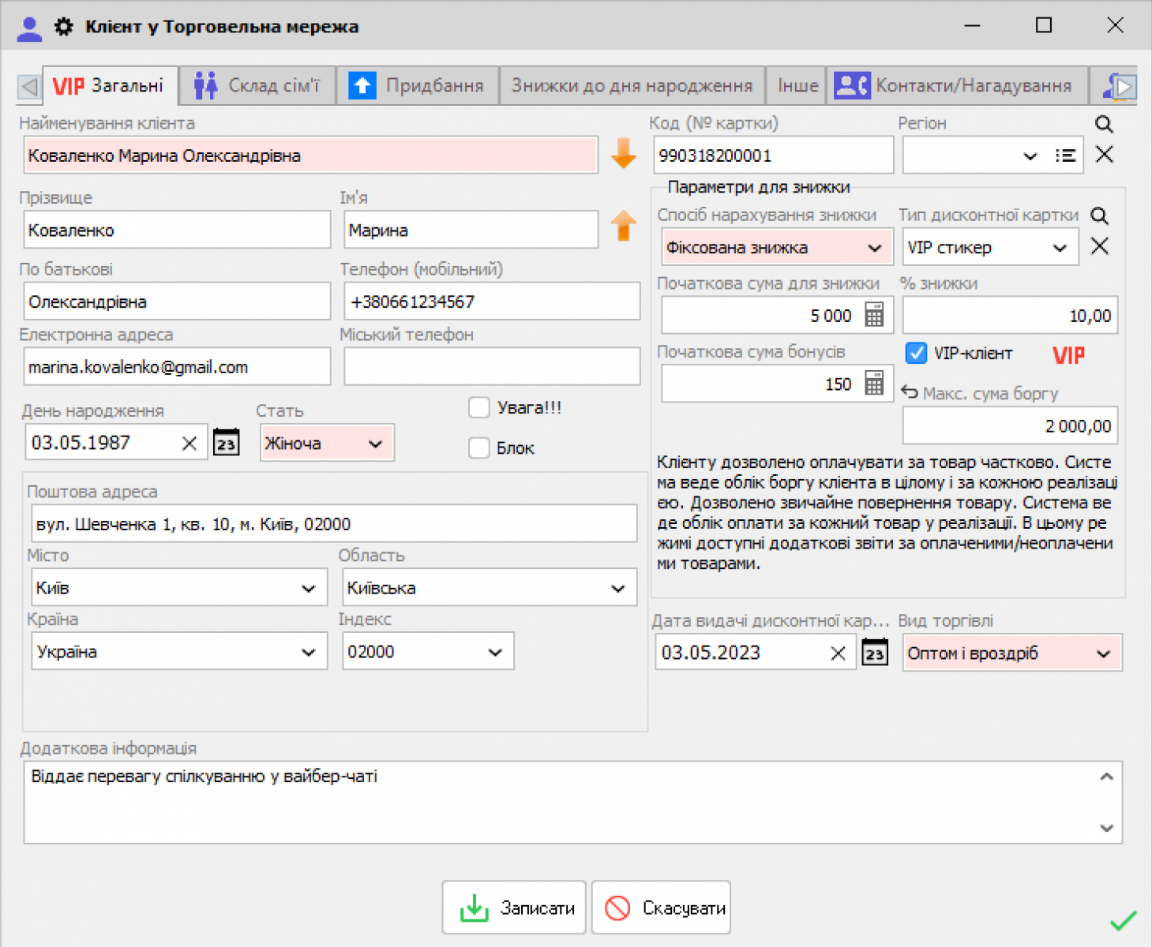1152x947 pixels.
Task: Check the Блок checkbox
Action: (479, 447)
